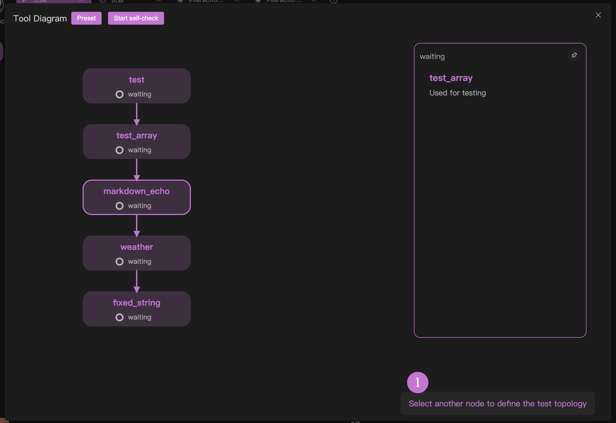Click the 'Select another node' hint message
Image resolution: width=616 pixels, height=423 pixels.
(498, 404)
